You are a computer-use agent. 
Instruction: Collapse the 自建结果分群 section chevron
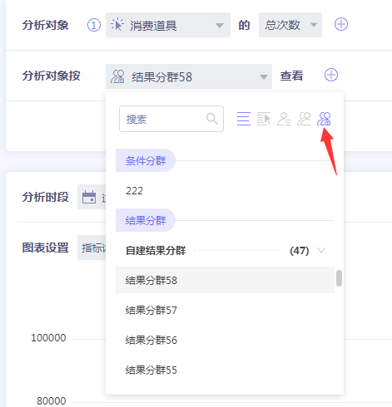[321, 250]
